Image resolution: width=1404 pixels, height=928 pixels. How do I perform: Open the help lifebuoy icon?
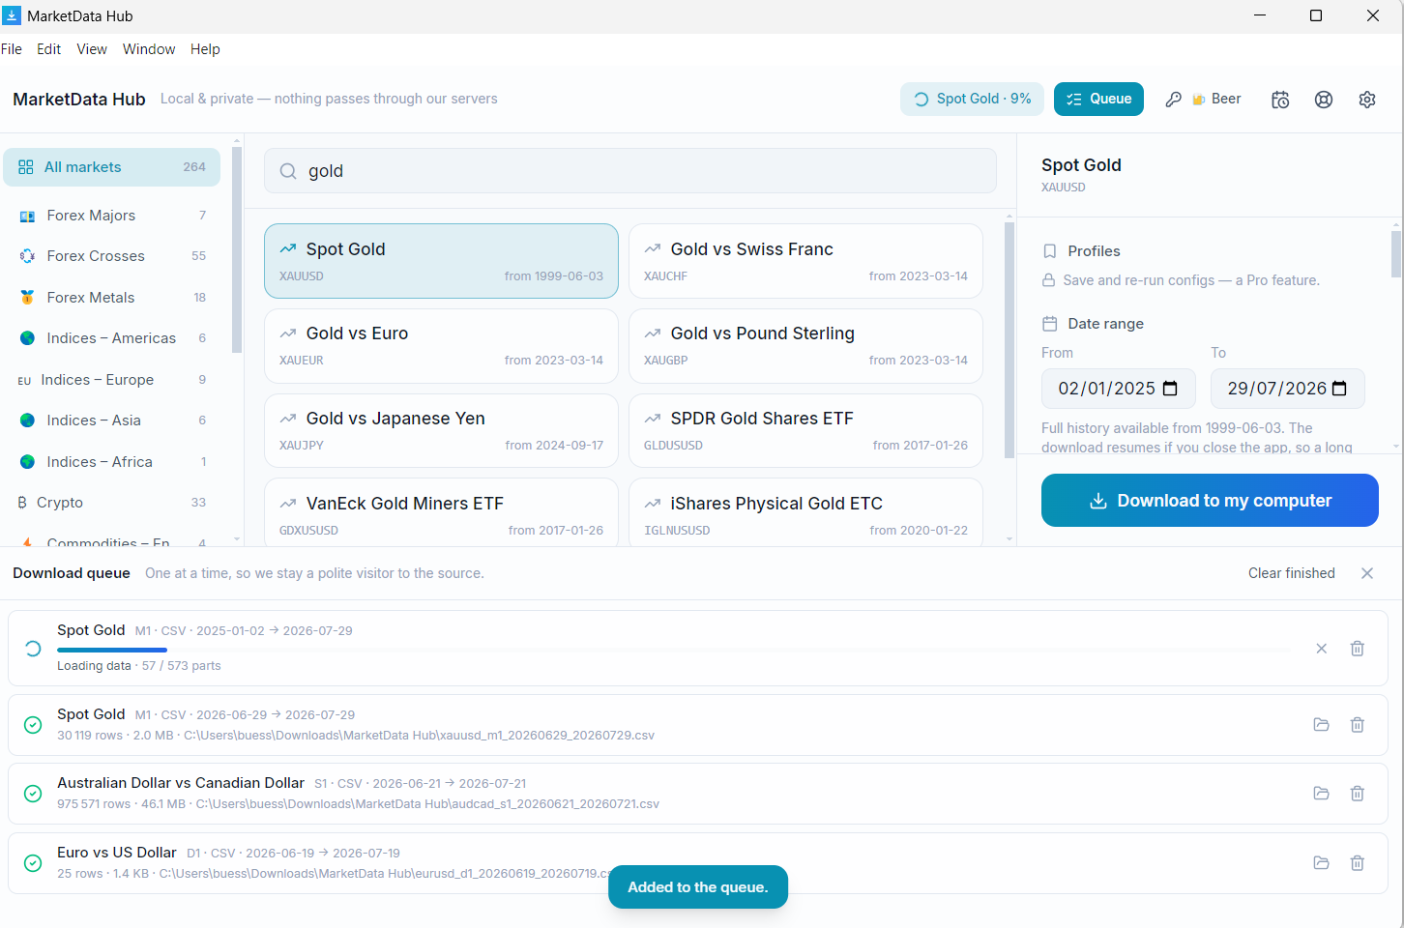tap(1324, 100)
